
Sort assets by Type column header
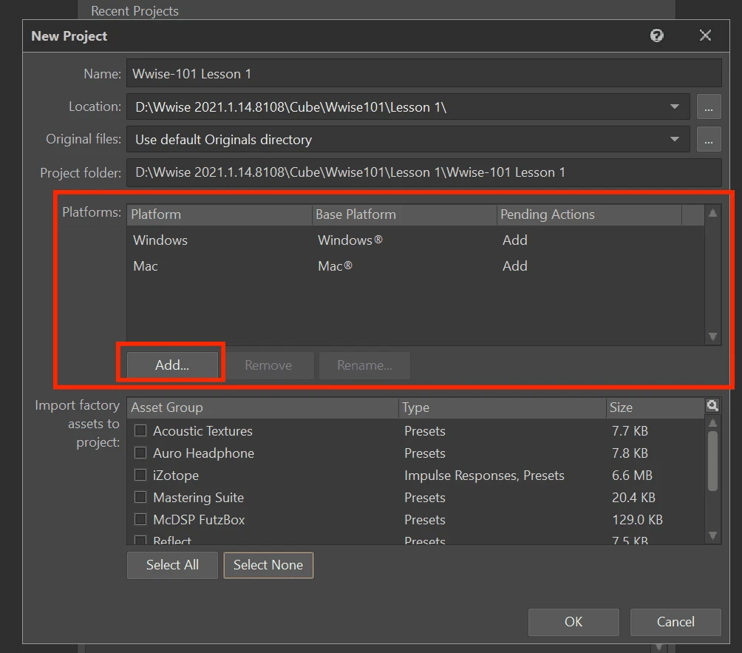tap(502, 407)
